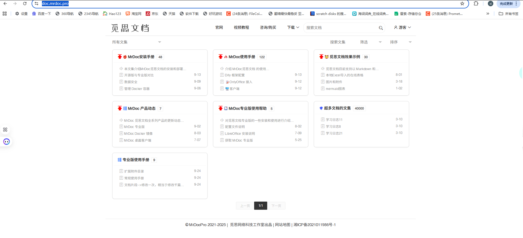Expand the 筛选 filter dropdown
This screenshot has height=238, width=523.
coord(371,42)
